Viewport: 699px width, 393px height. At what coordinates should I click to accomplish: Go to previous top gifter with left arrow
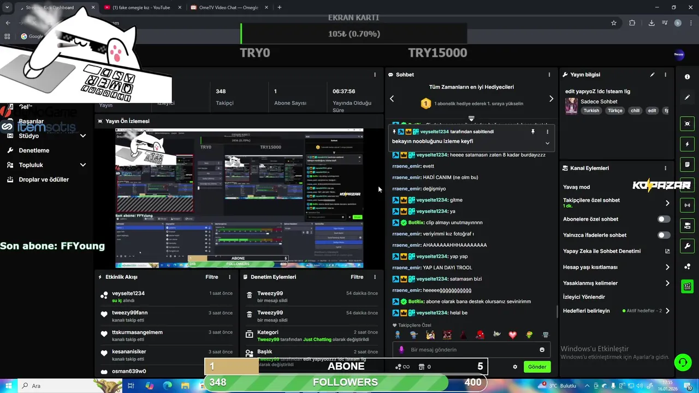point(392,99)
